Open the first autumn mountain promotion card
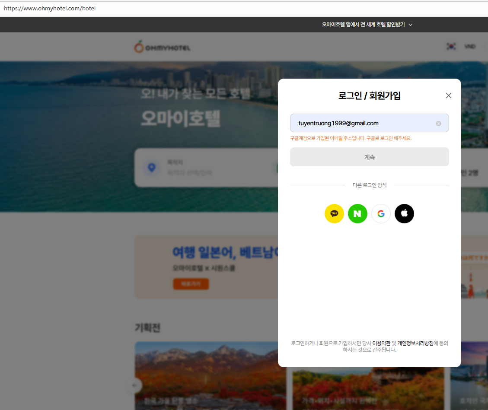488x410 pixels. pos(210,375)
